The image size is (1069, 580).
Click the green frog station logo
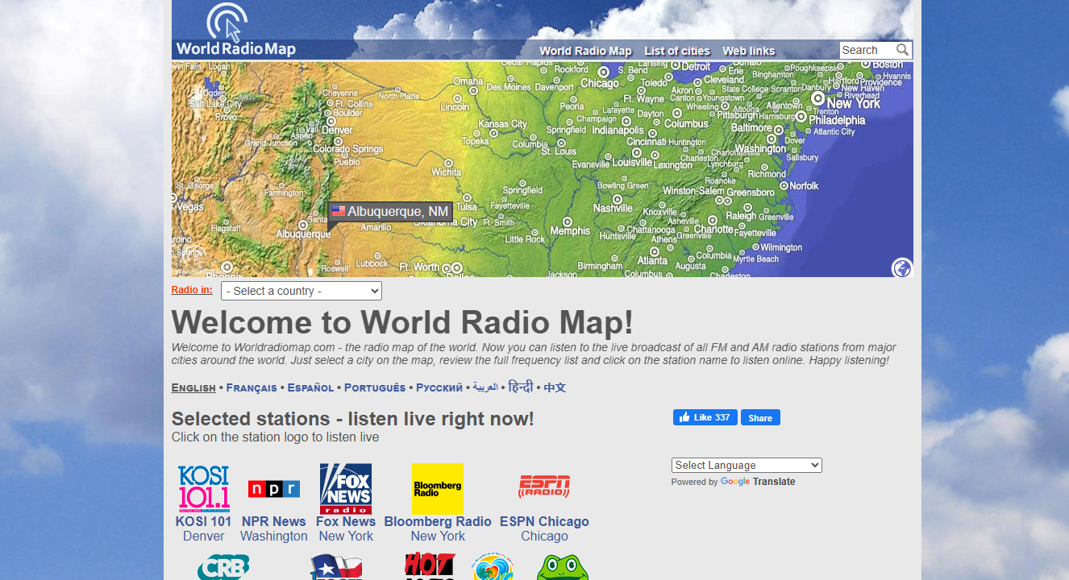point(564,568)
